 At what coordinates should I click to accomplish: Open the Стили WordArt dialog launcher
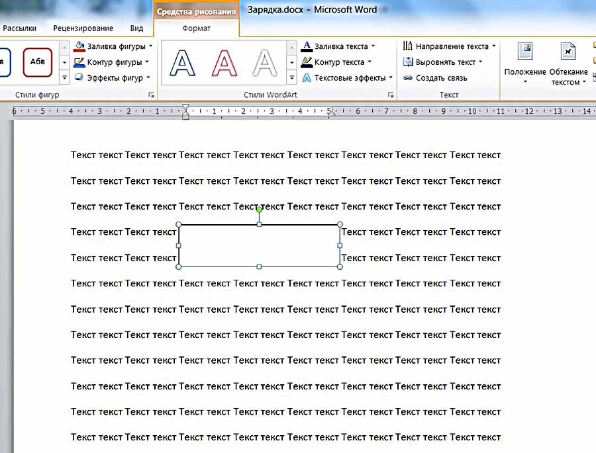tap(390, 95)
